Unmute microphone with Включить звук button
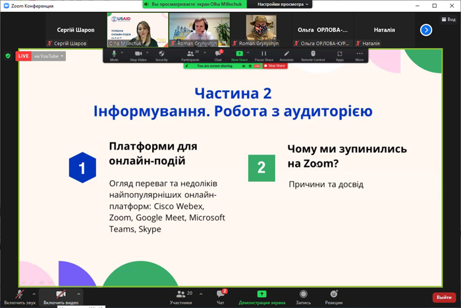This screenshot has width=461, height=308. point(20,297)
